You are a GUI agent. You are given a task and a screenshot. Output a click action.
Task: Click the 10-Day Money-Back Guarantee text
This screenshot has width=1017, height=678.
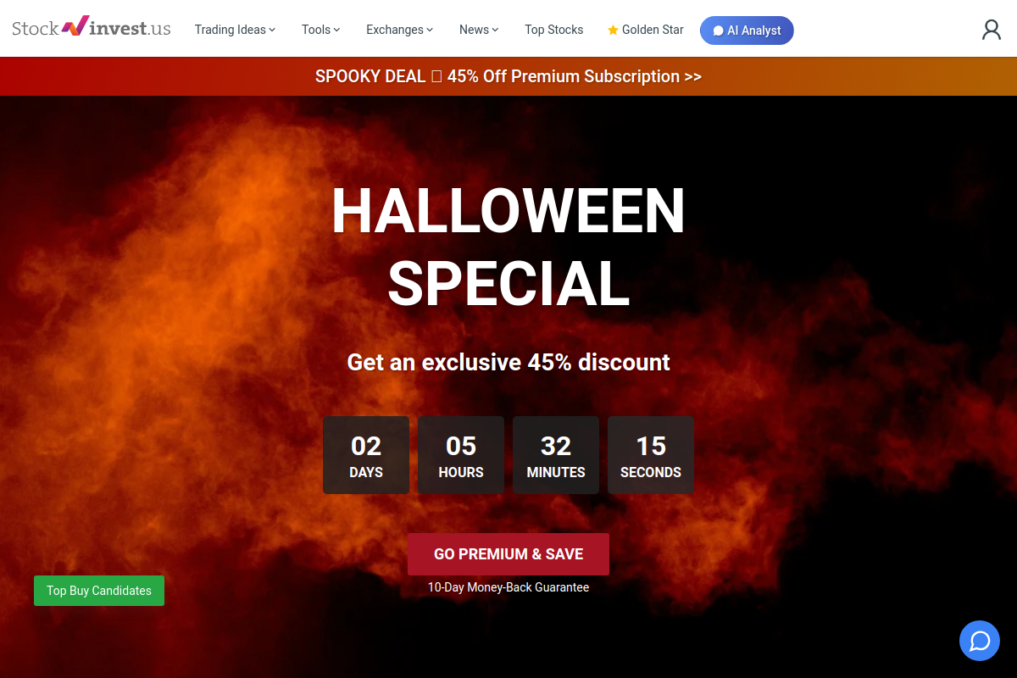click(x=508, y=587)
